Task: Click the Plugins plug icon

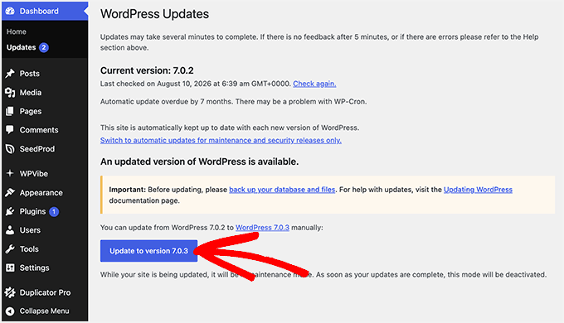Action: tap(10, 212)
